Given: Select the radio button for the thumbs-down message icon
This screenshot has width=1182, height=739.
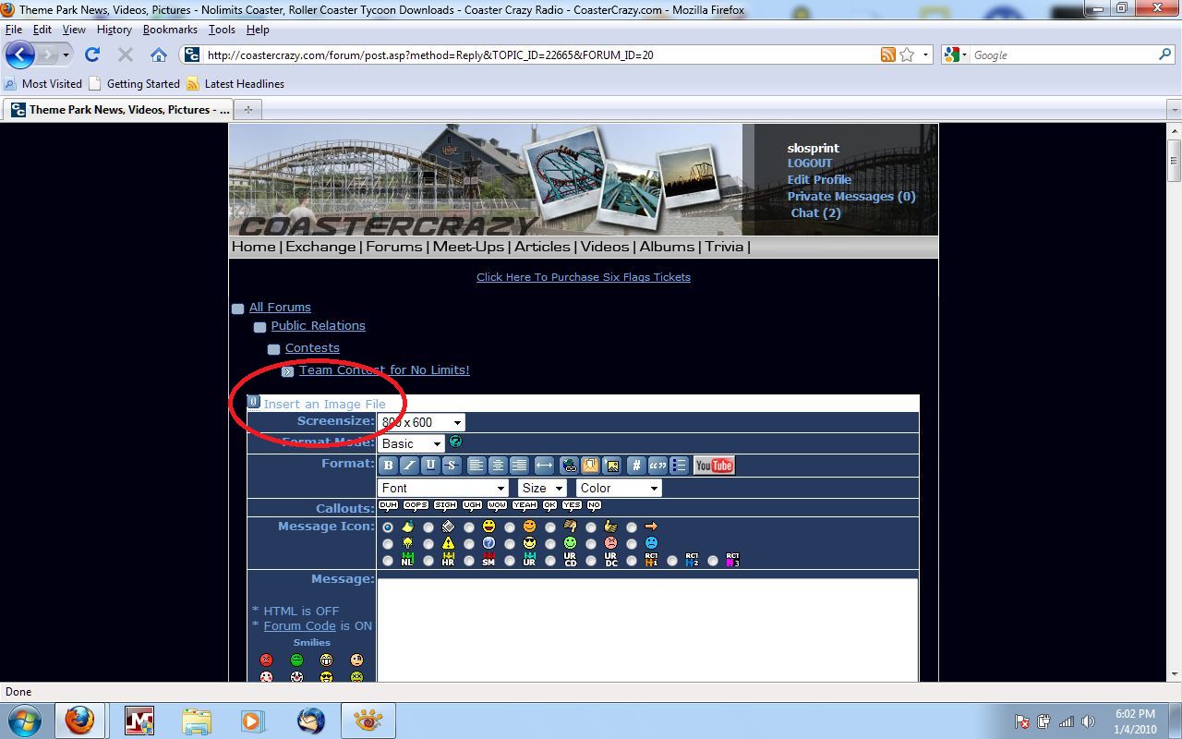Looking at the screenshot, I should click(x=549, y=527).
